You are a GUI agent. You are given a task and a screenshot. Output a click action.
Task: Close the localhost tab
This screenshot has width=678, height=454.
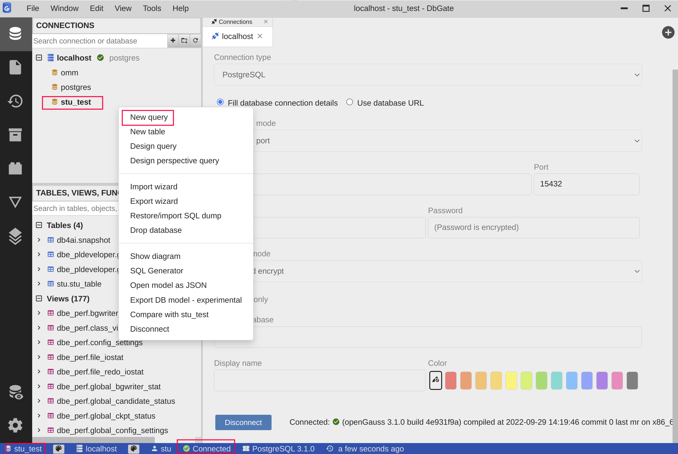click(x=260, y=36)
